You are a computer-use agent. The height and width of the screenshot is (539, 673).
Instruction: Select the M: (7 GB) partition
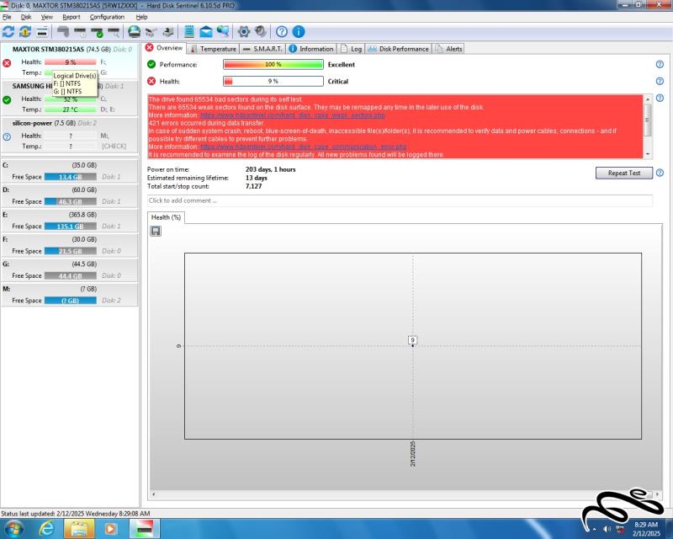click(x=69, y=295)
